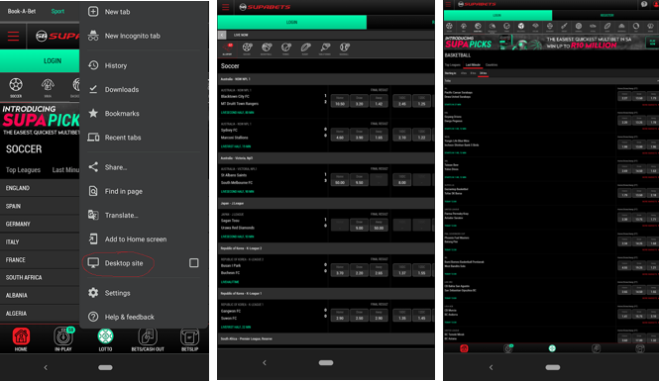This screenshot has height=381, width=660.
Task: Open Bets/Cash Out in the bottom navigation
Action: tap(148, 339)
